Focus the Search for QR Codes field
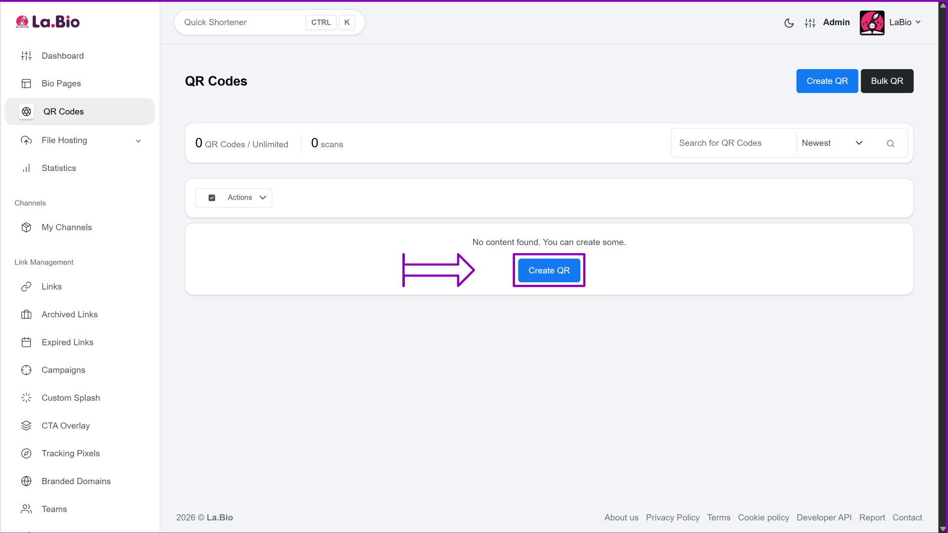This screenshot has height=533, width=948. pos(733,143)
